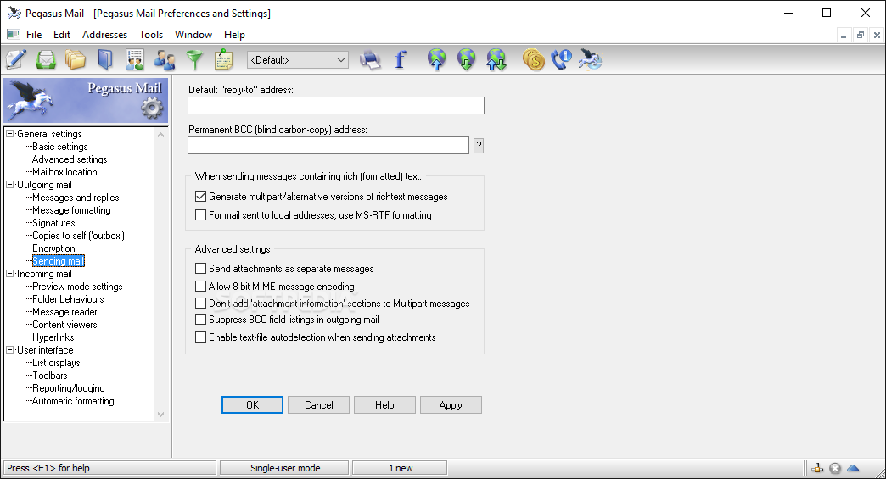Enable text-file autodetection when sending attachments
Viewport: 886px width, 479px height.
click(200, 337)
